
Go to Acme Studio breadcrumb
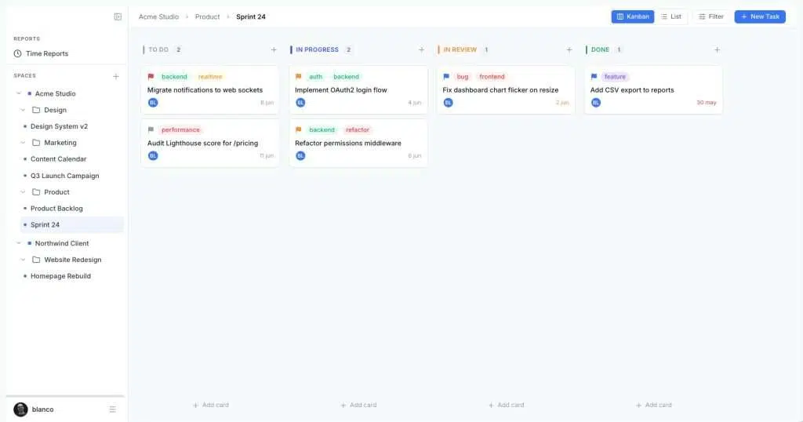point(158,17)
